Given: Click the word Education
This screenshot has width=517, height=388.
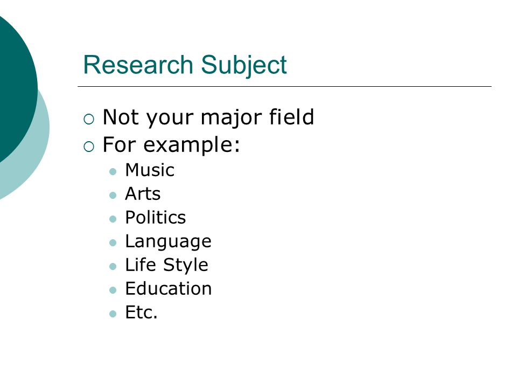Looking at the screenshot, I should click(x=169, y=289).
